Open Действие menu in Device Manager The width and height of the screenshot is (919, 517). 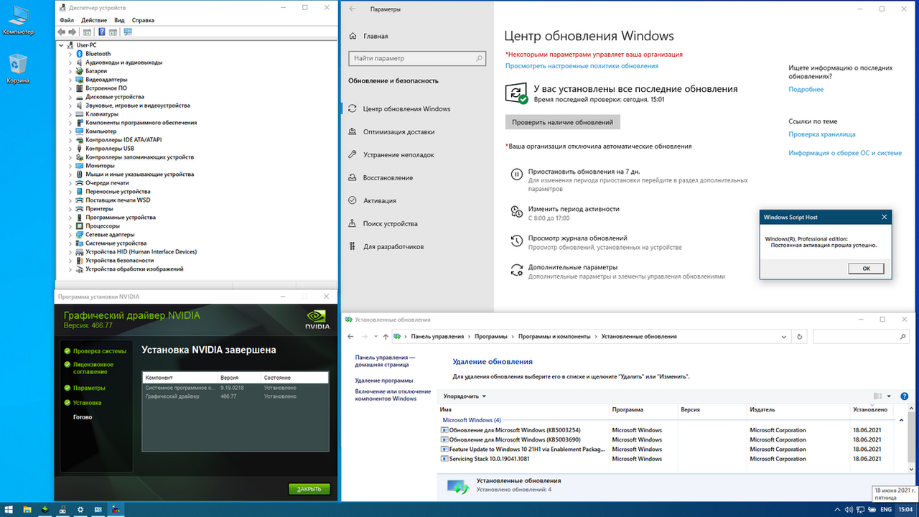(94, 21)
